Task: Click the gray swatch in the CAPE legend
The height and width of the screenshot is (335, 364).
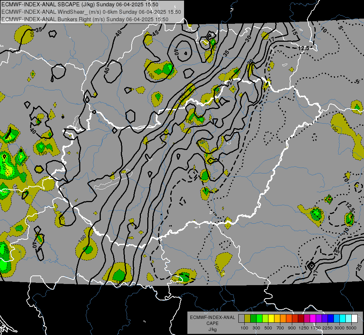Action: tap(241, 318)
